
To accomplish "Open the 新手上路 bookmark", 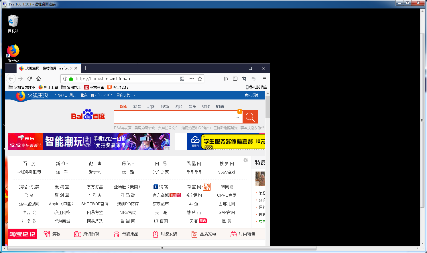I will [48, 87].
